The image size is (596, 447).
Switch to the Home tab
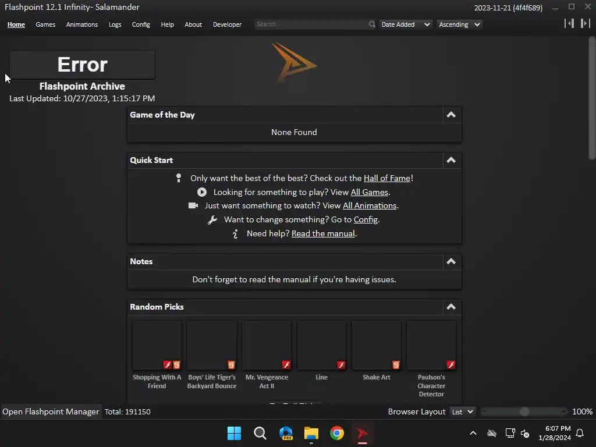coord(16,24)
